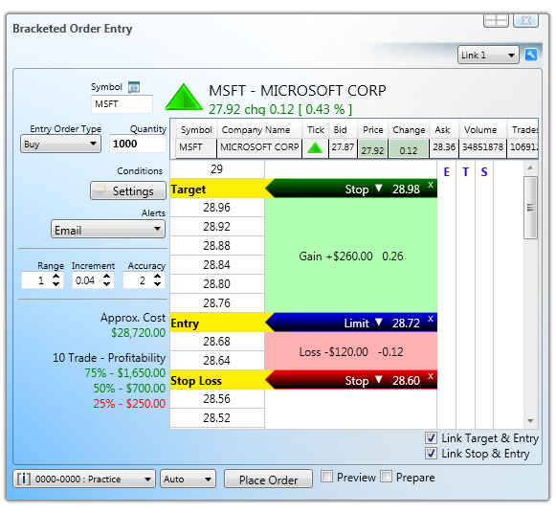Open the Stop Loss order type arrow
The height and width of the screenshot is (513, 556).
pos(379,380)
